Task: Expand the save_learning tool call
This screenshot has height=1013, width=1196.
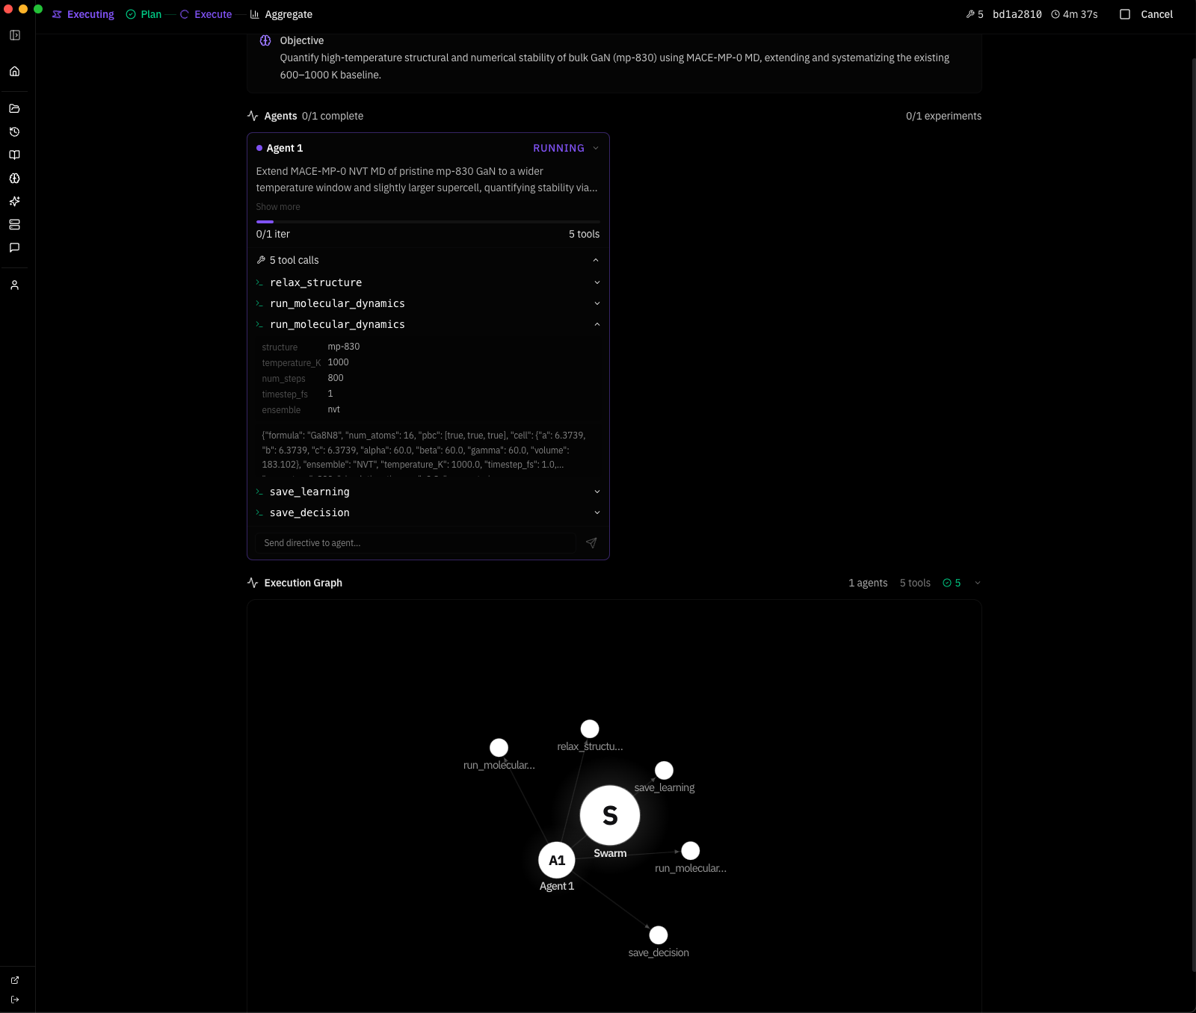Action: click(597, 492)
